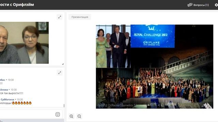The image size is (218, 122).
Task: Open the Вопросы (1) questions panel
Action: tap(198, 5)
